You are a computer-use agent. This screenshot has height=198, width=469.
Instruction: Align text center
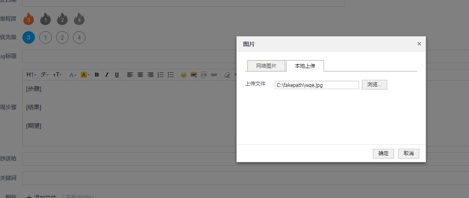click(140, 75)
